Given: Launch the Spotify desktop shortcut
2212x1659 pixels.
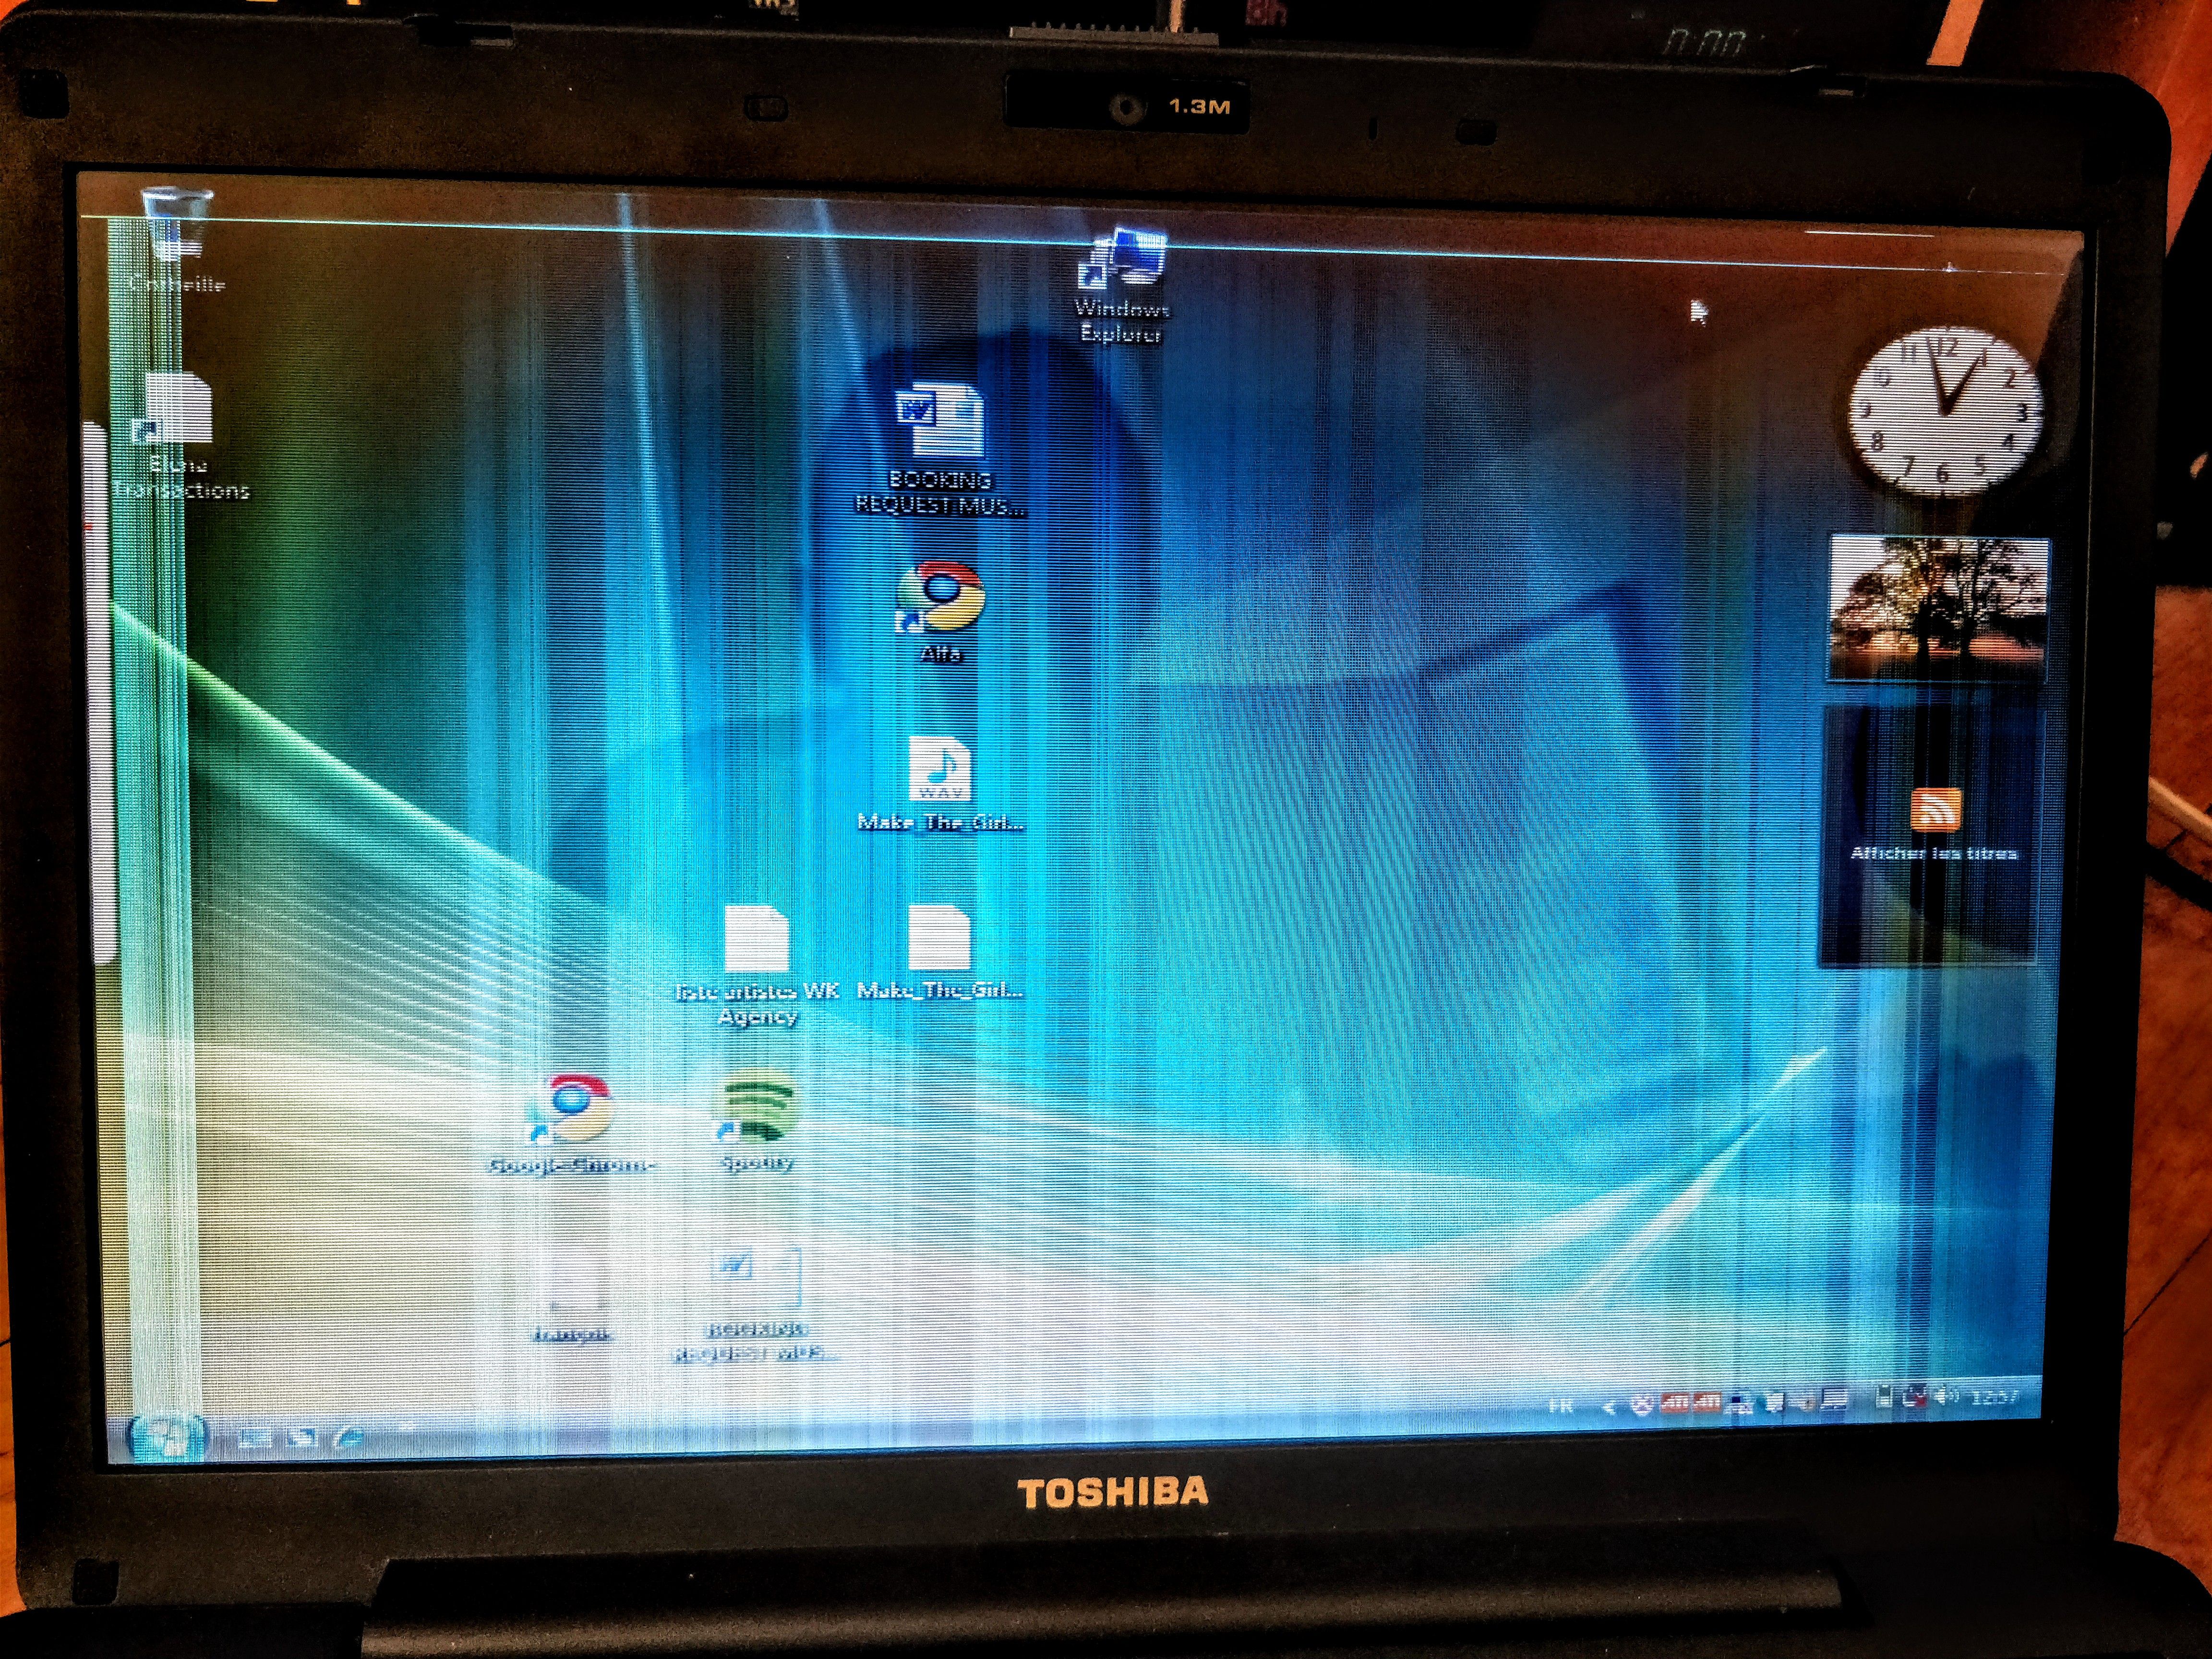Looking at the screenshot, I should click(757, 1109).
